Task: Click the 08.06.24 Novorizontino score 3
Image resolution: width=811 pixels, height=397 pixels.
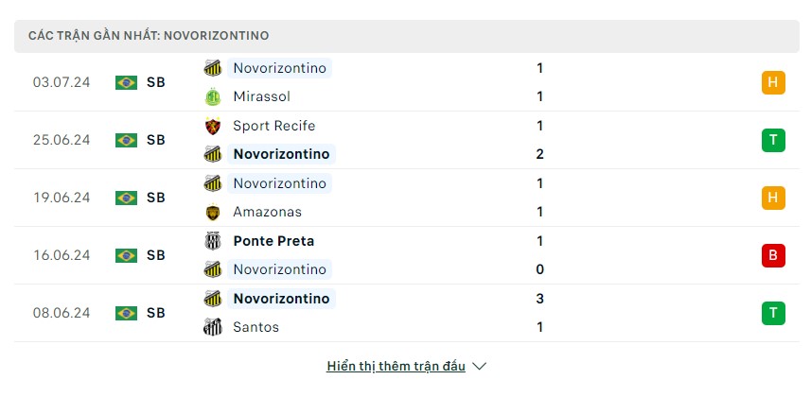Action: pyautogui.click(x=540, y=299)
